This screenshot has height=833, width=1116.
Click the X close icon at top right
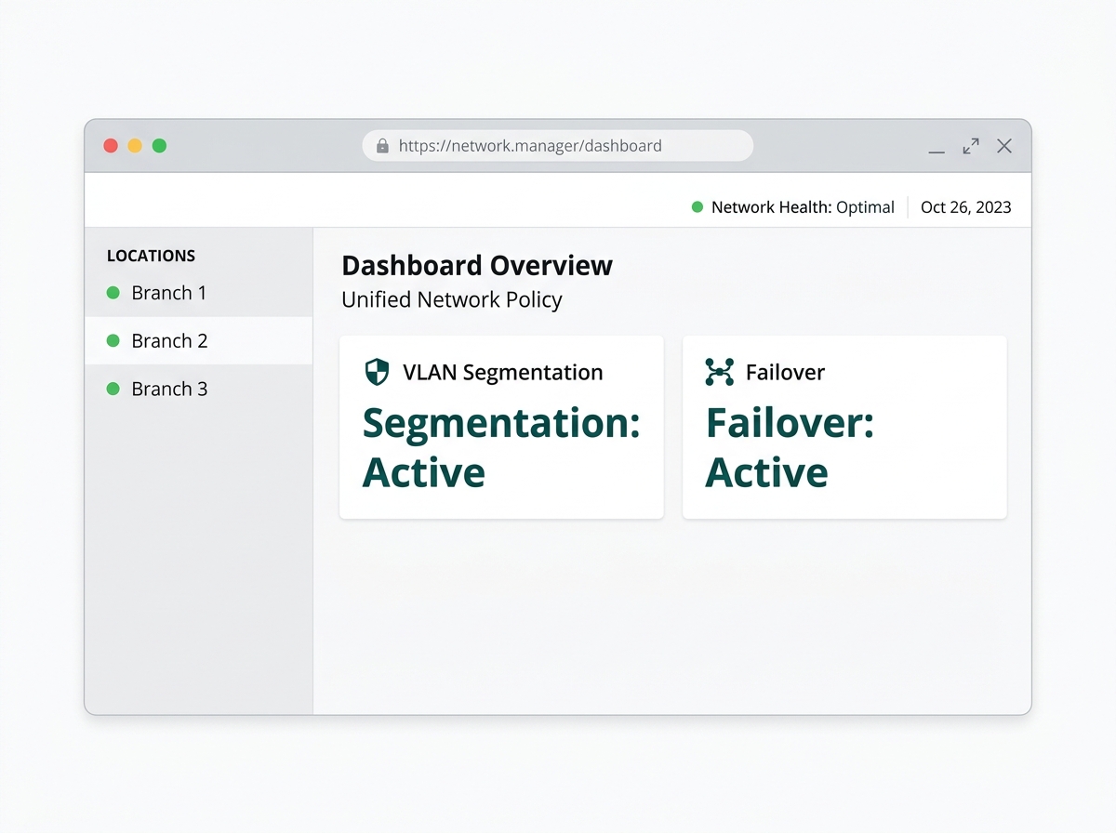coord(1004,146)
